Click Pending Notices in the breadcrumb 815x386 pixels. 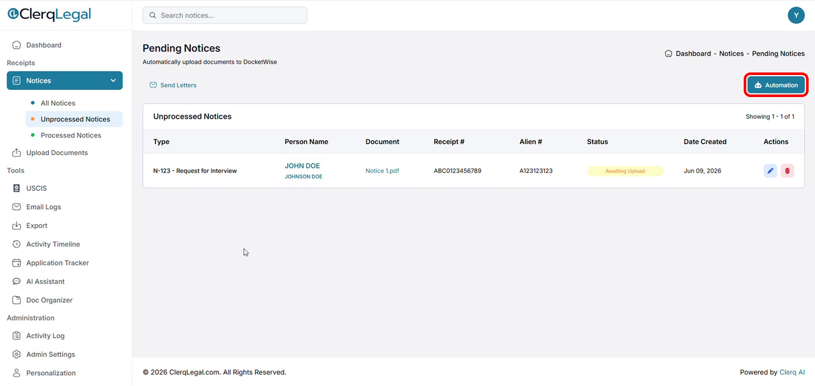(778, 53)
